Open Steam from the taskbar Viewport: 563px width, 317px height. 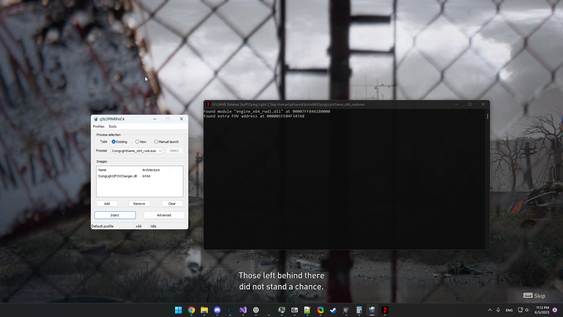point(333,310)
